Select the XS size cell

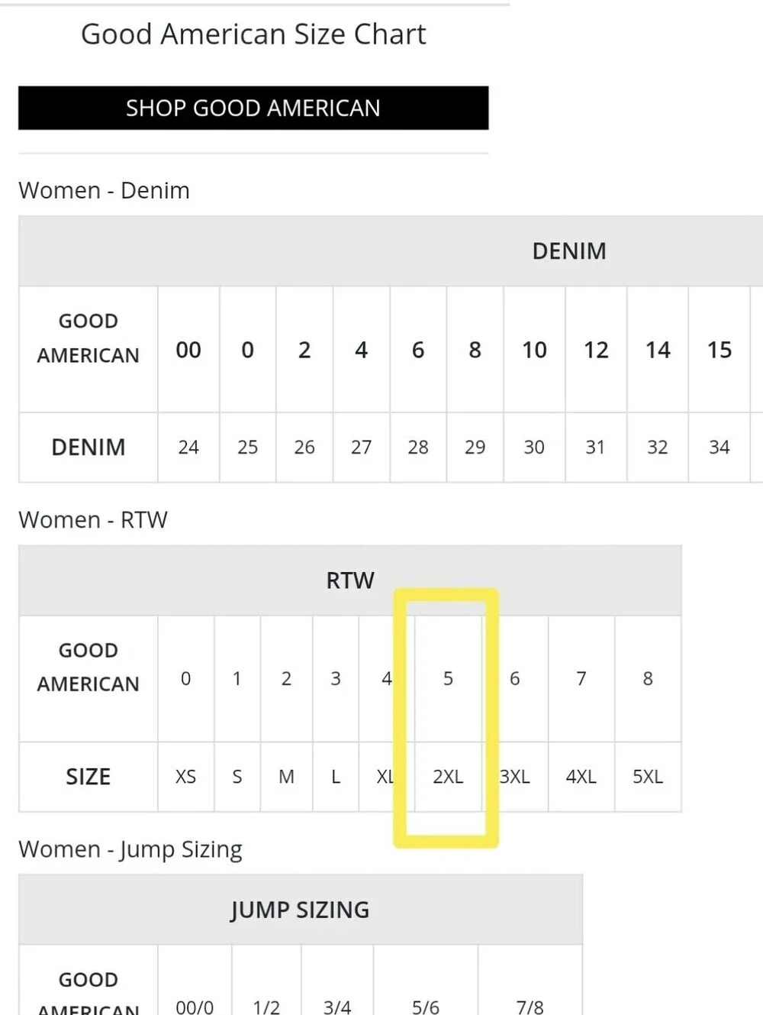(x=186, y=777)
